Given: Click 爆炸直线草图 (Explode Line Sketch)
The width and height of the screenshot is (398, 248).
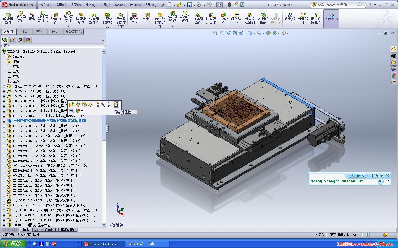Looking at the screenshot, I should click(316, 18).
